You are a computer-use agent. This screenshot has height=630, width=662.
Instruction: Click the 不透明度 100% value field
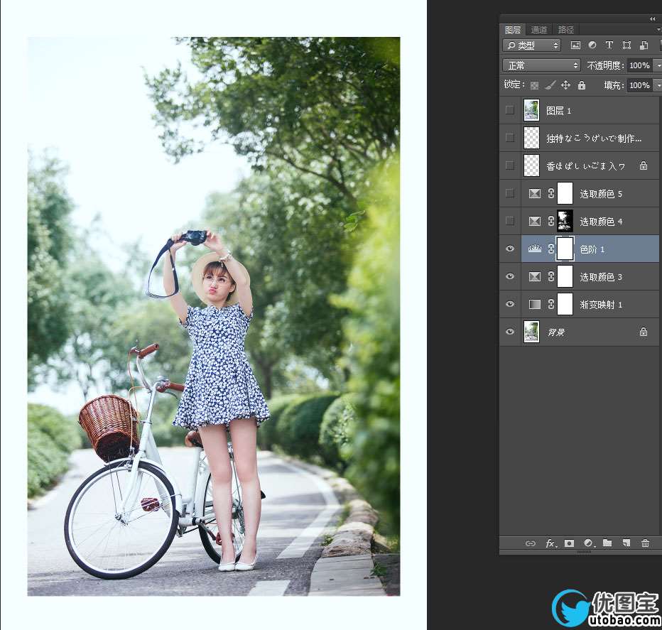pyautogui.click(x=640, y=65)
